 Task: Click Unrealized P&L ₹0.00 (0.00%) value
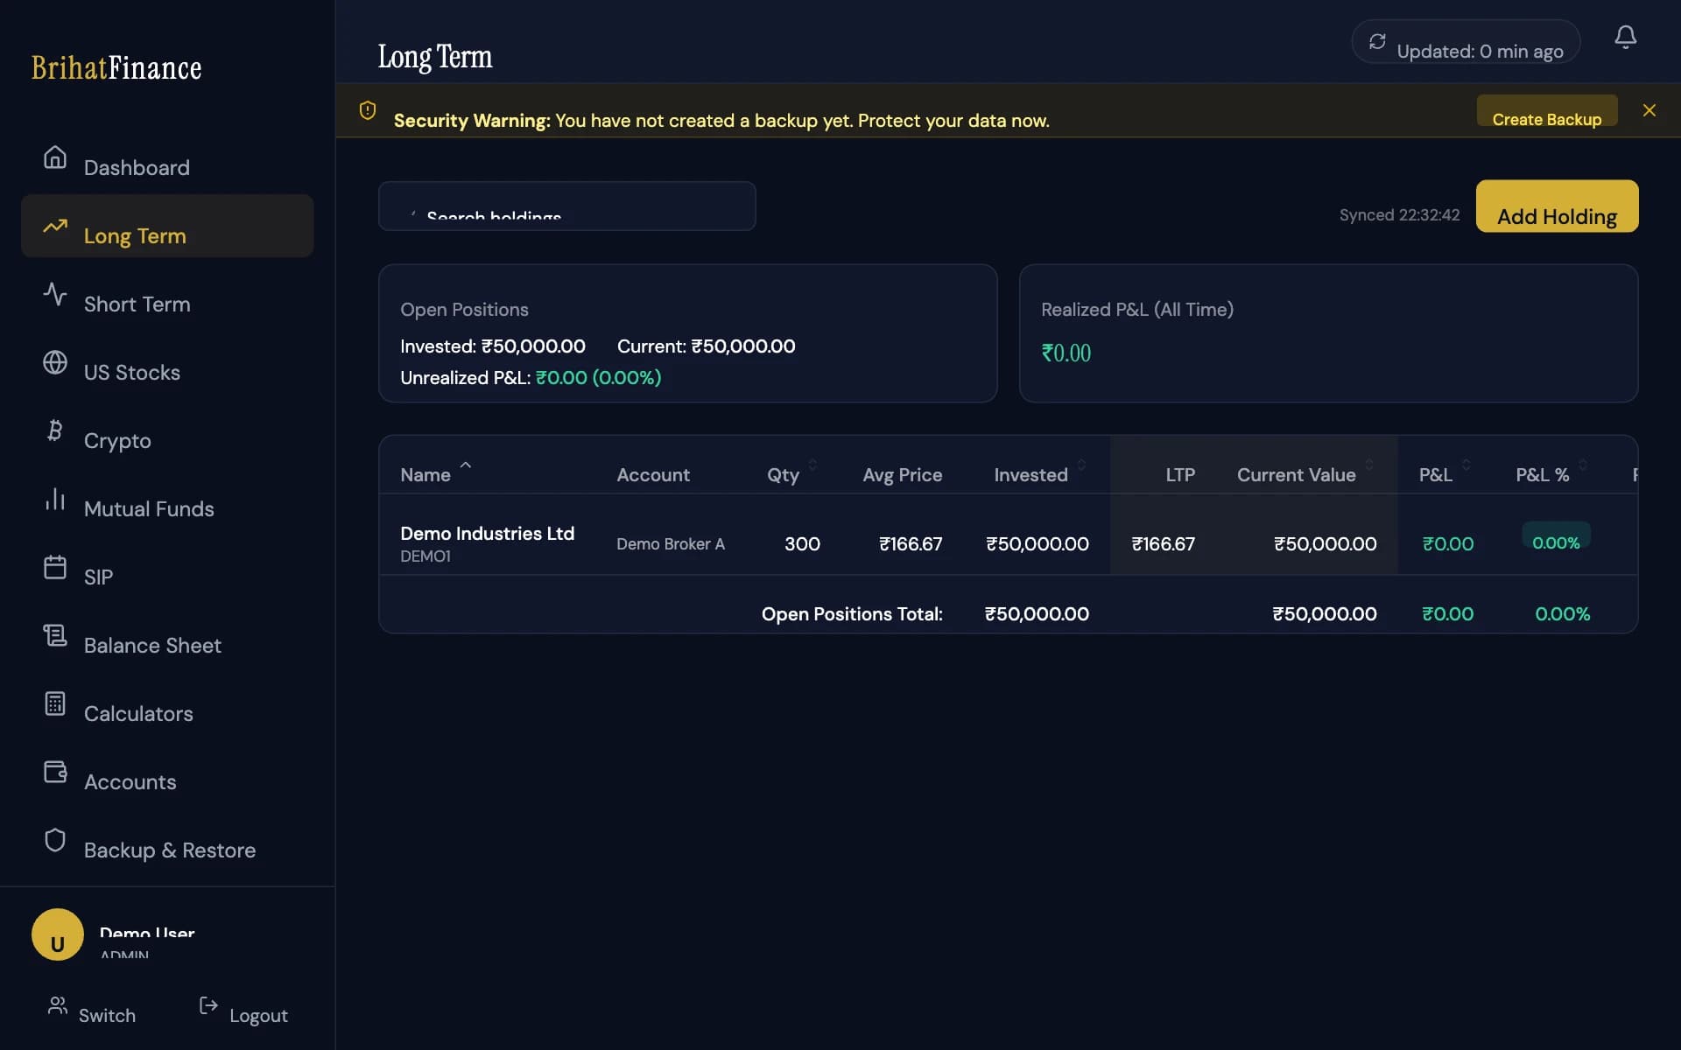point(598,377)
